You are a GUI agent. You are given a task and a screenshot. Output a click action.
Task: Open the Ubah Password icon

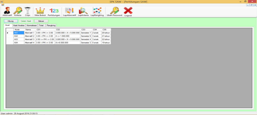pyautogui.click(x=114, y=12)
